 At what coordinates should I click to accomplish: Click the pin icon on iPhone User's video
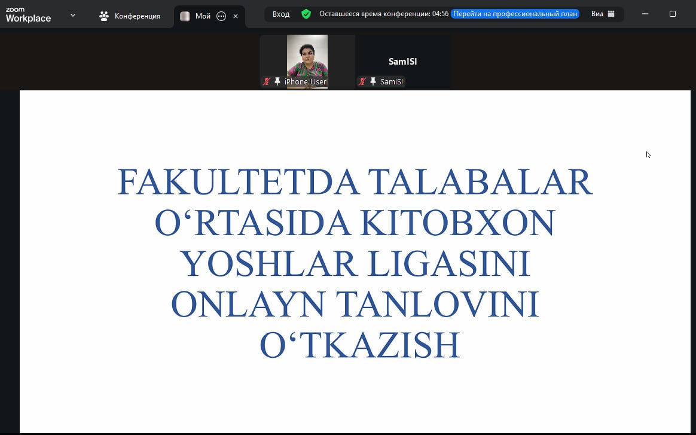click(277, 81)
